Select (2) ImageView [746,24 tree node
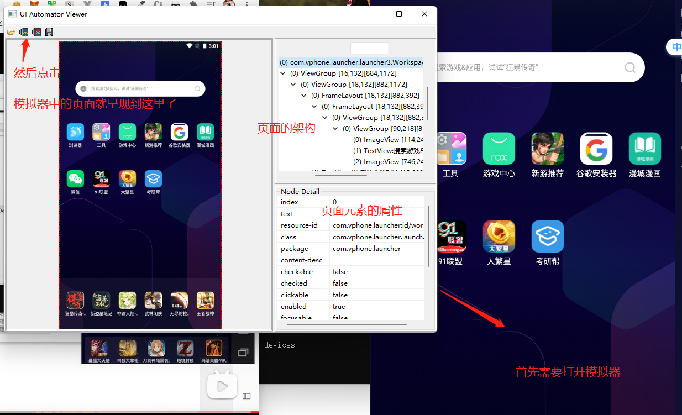682x415 pixels. pos(388,162)
